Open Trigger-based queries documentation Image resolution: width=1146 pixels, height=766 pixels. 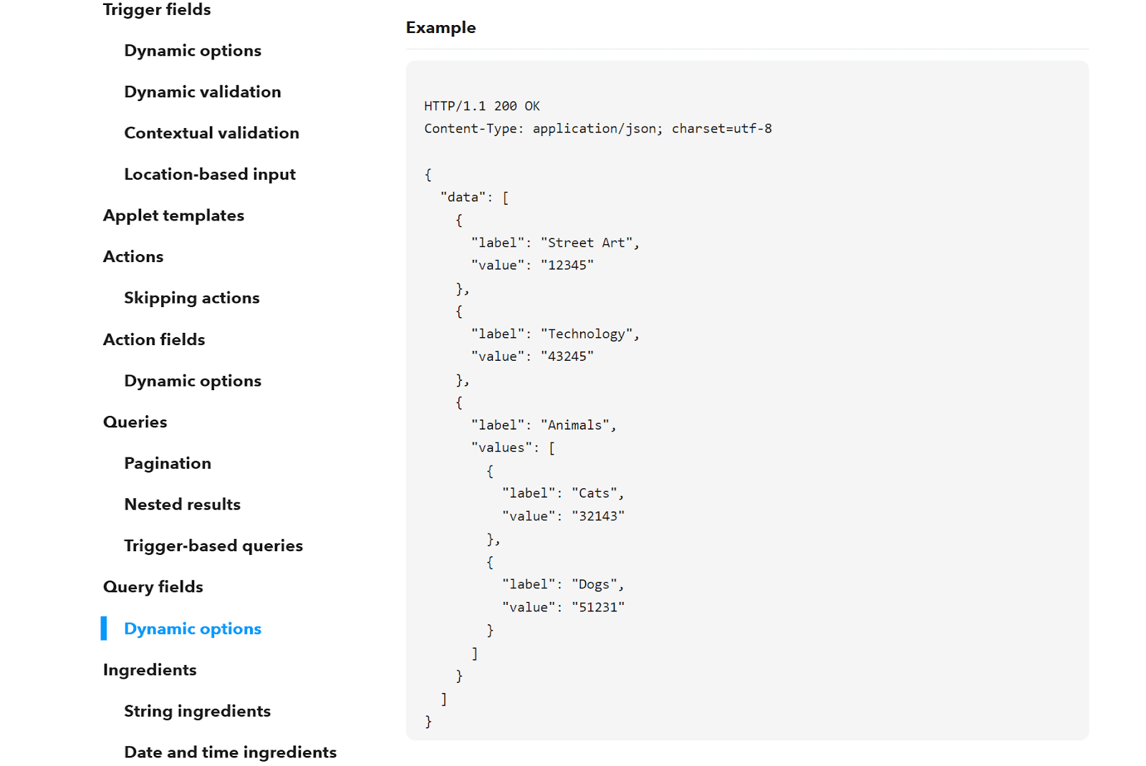point(213,546)
